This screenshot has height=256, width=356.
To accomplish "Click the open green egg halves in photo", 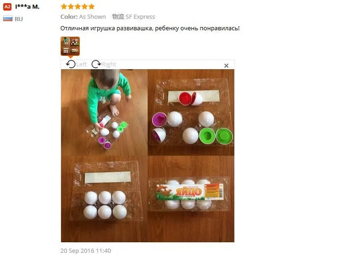I will pos(215,136).
